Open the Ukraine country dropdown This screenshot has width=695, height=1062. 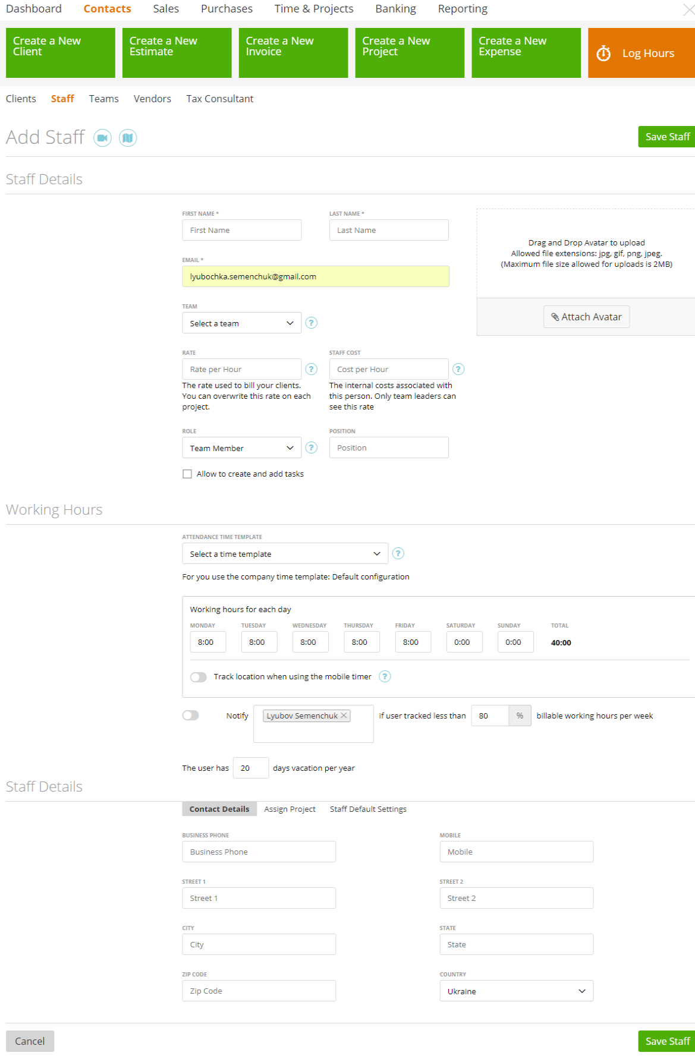[x=517, y=991]
